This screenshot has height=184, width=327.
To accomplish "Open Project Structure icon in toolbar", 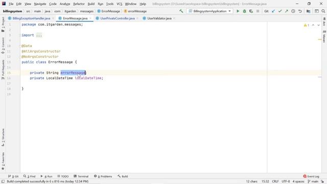I will (308, 11).
